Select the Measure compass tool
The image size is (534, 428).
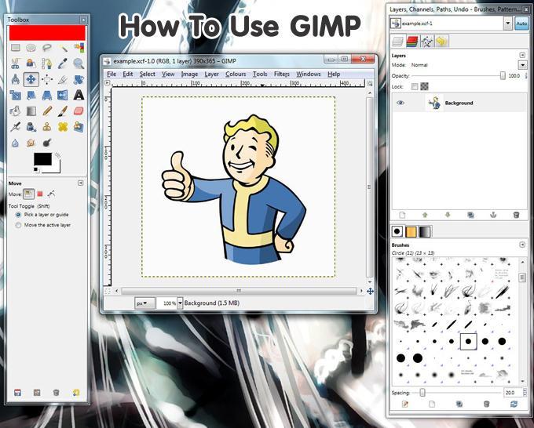pyautogui.click(x=16, y=79)
